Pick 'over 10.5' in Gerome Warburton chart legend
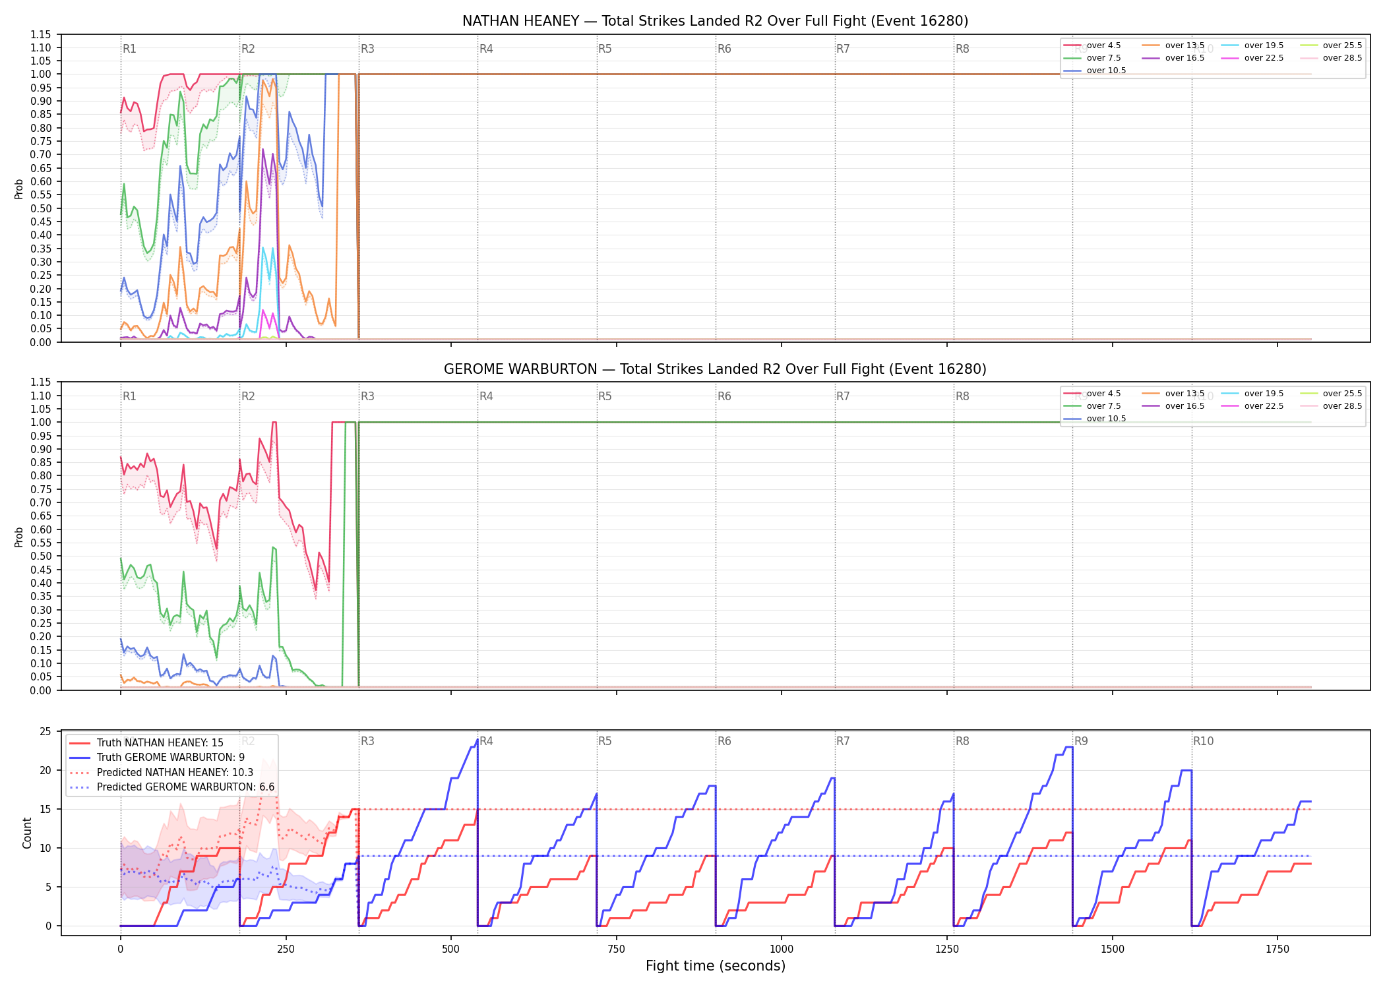Image resolution: width=1385 pixels, height=989 pixels. point(1095,419)
